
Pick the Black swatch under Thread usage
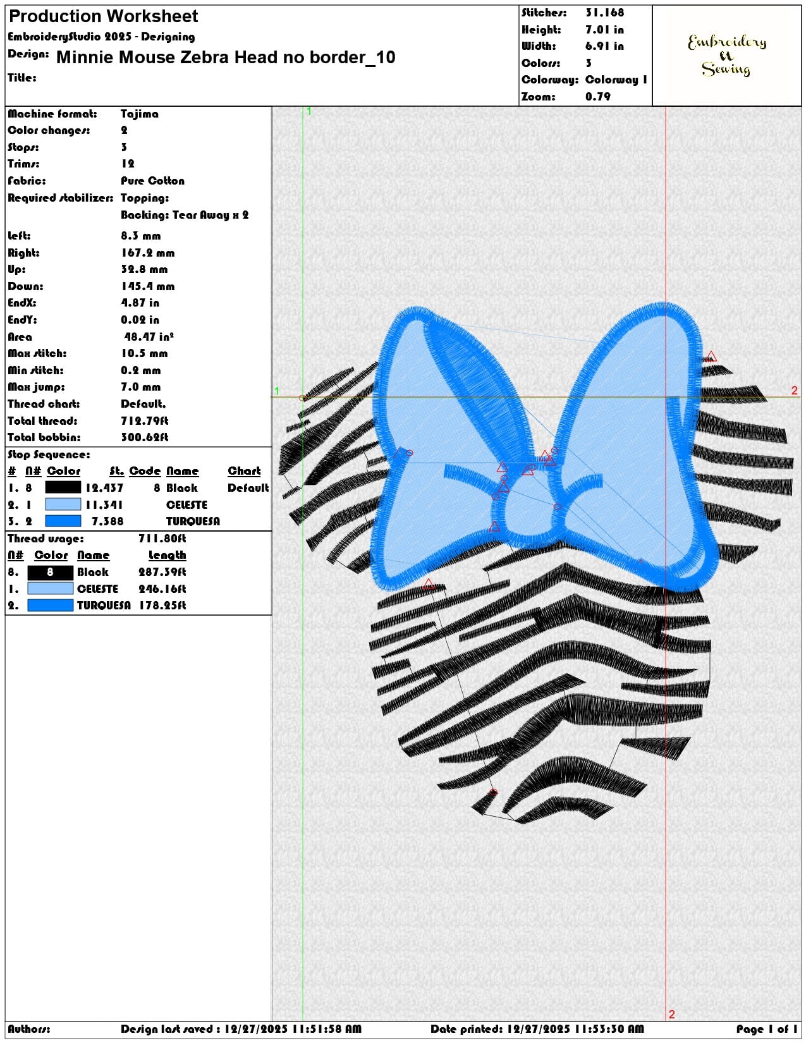coord(51,572)
